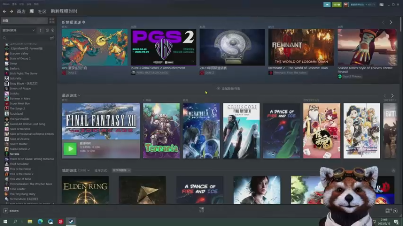Open the Final Fantasy X/X-2 HD cover

(201, 131)
